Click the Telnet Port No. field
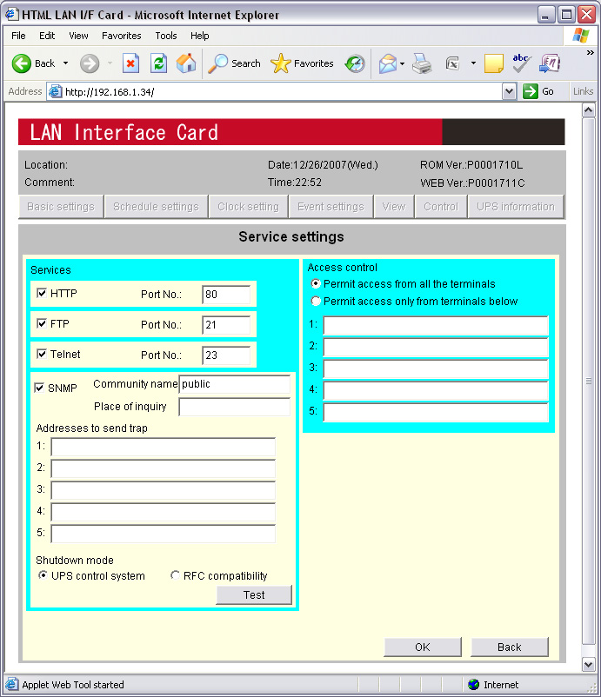Viewport: 601px width, 697px height. tap(226, 355)
